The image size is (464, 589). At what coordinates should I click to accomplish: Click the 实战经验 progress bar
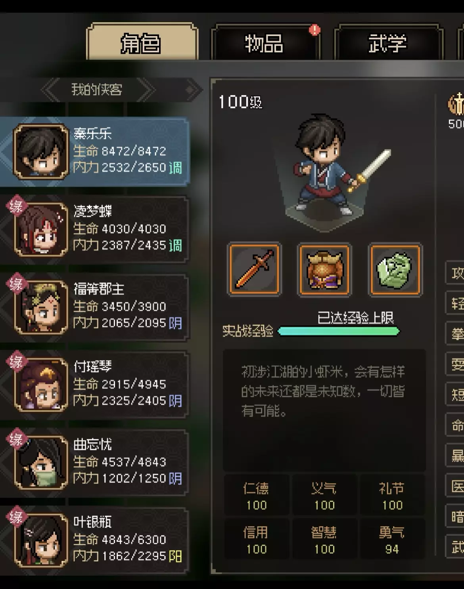[x=338, y=331]
